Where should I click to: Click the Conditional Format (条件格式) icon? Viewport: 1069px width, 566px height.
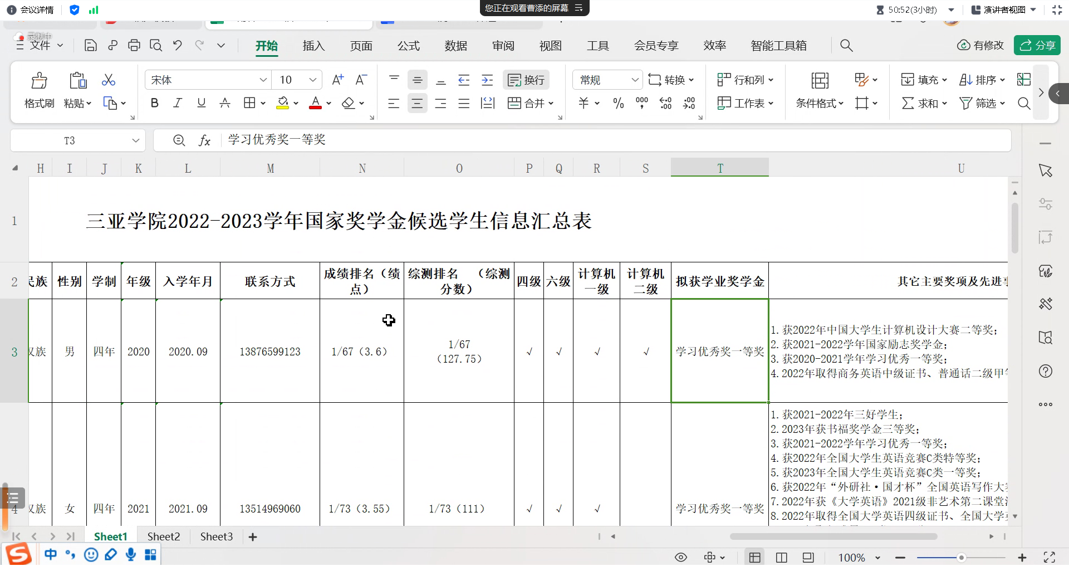point(820,81)
